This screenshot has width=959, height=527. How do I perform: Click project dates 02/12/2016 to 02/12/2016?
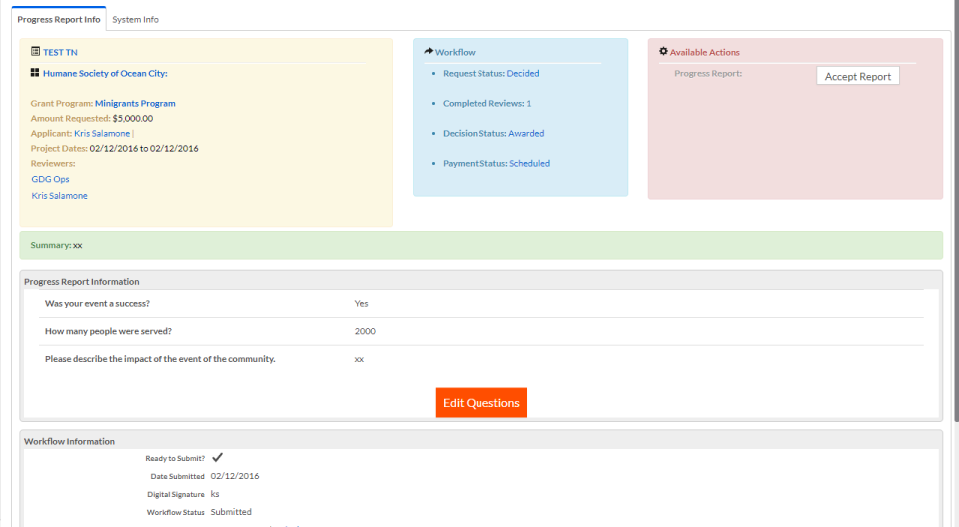[144, 149]
